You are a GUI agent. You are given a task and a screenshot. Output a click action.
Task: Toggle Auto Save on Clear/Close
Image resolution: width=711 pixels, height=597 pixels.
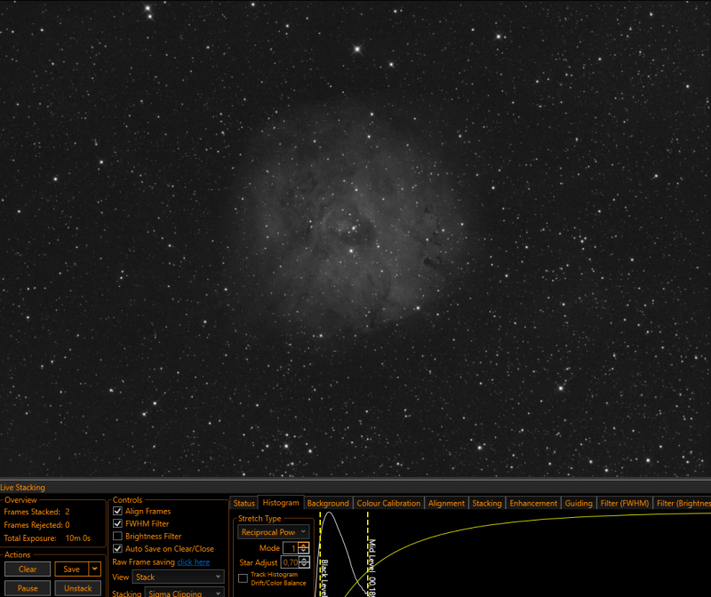[117, 548]
